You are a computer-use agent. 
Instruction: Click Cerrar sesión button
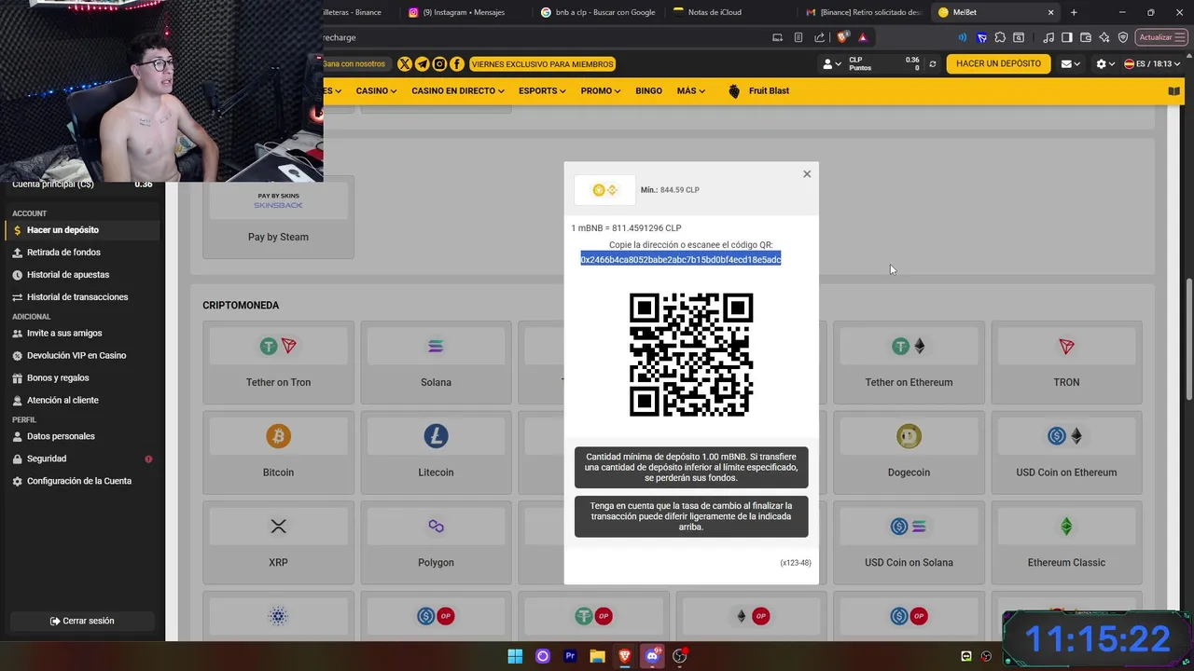pos(82,621)
